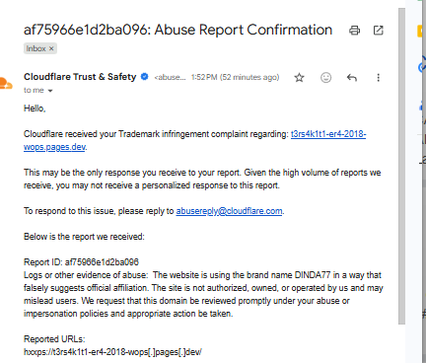The height and width of the screenshot is (363, 426).
Task: Open the email in a new window
Action: point(379,31)
